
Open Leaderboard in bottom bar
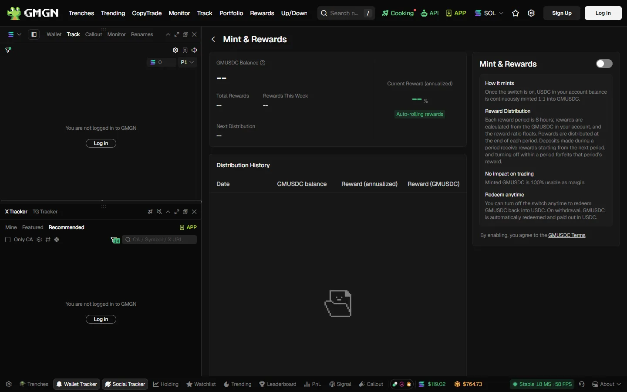278,384
